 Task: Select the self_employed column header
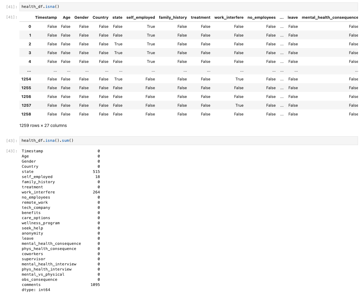pos(141,18)
